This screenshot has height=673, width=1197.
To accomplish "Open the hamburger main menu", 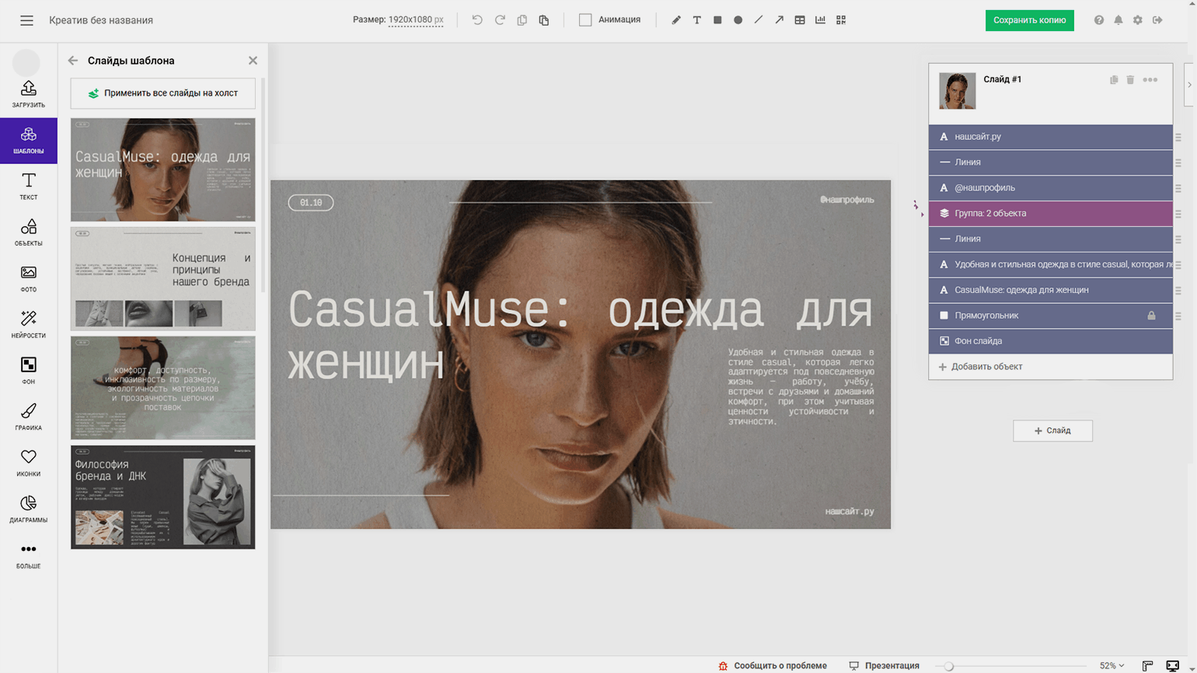I will click(26, 20).
